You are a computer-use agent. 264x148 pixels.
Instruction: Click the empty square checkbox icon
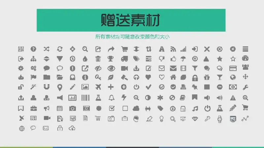pyautogui.click(x=125, y=109)
